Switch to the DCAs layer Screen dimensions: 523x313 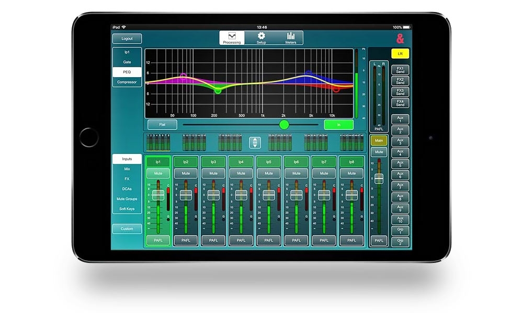[x=127, y=189]
